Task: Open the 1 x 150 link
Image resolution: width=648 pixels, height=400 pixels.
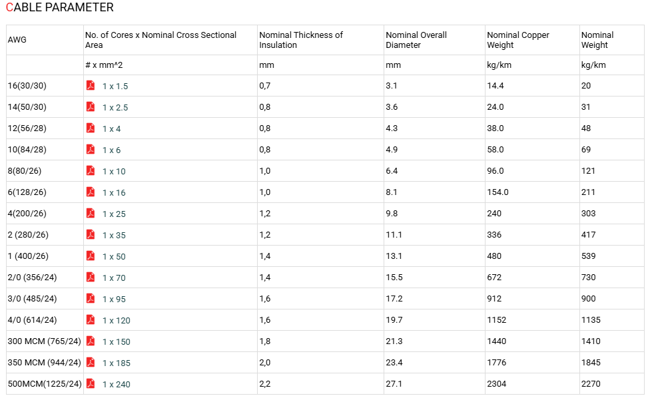Action: point(117,342)
